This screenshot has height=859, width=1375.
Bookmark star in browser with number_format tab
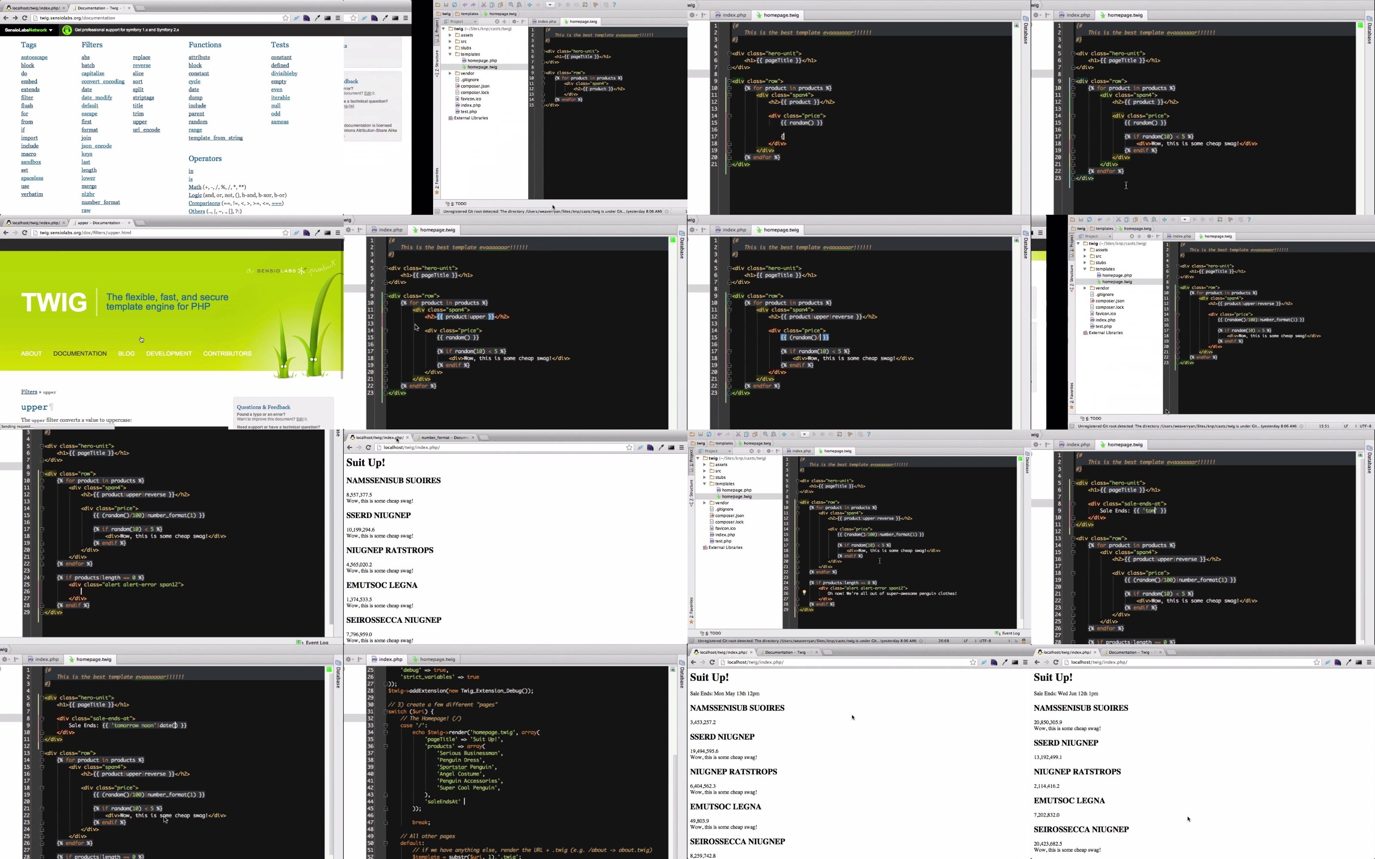(x=629, y=448)
